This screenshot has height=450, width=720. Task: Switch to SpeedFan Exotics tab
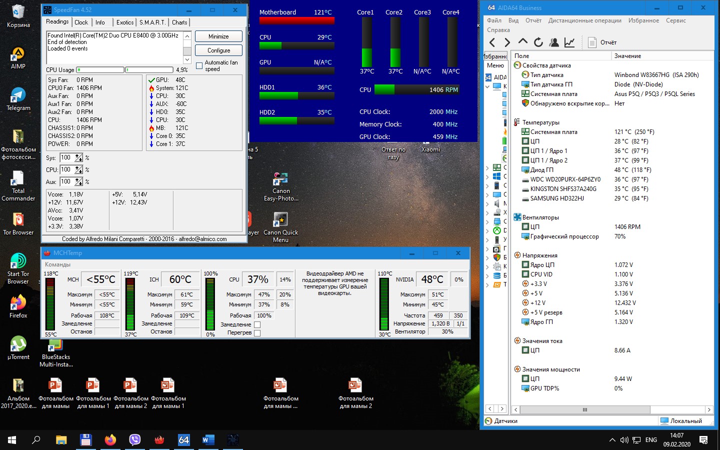pos(125,22)
